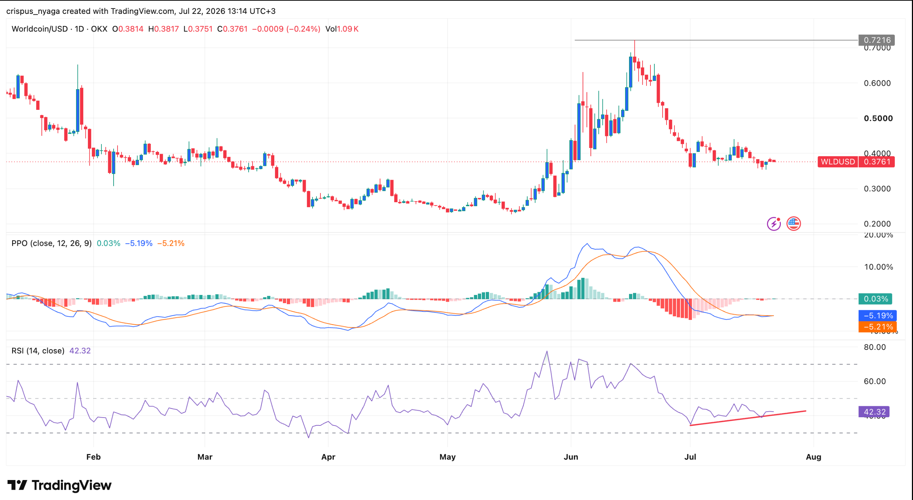Click the Aug label on time axis

pyautogui.click(x=814, y=457)
